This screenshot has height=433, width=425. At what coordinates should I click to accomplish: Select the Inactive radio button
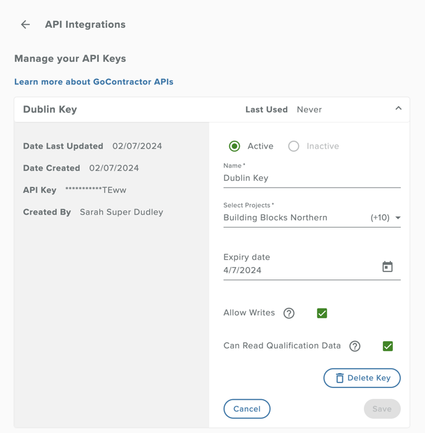[293, 146]
